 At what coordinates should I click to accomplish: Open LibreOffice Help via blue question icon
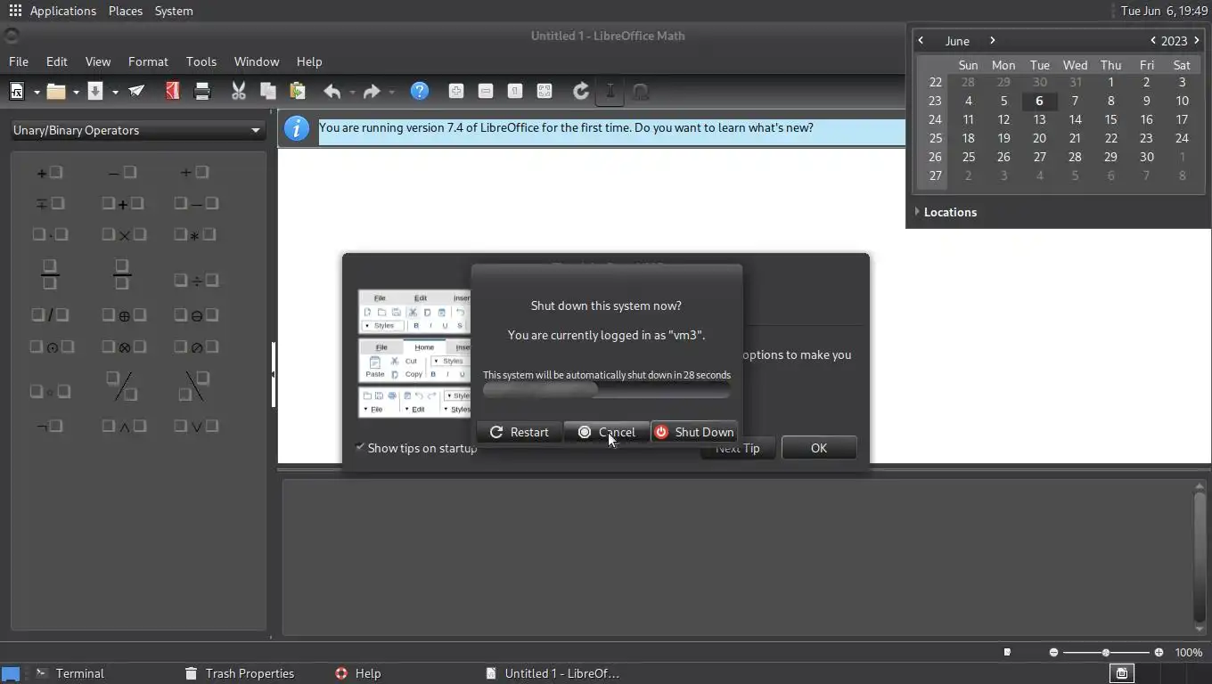(x=420, y=91)
